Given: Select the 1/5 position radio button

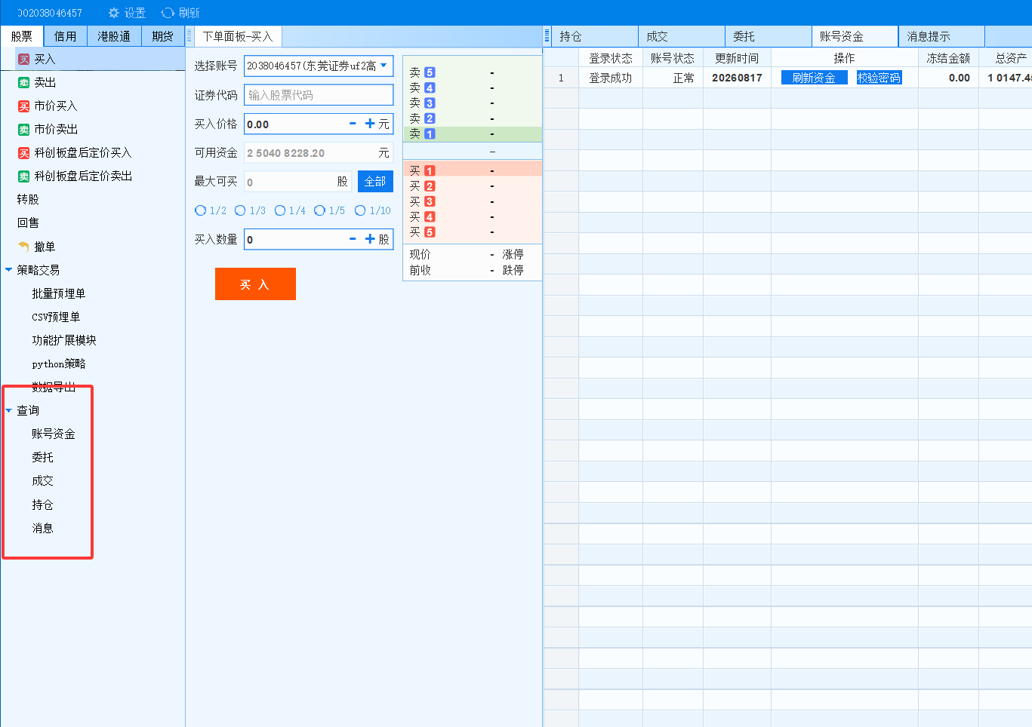Looking at the screenshot, I should point(320,210).
